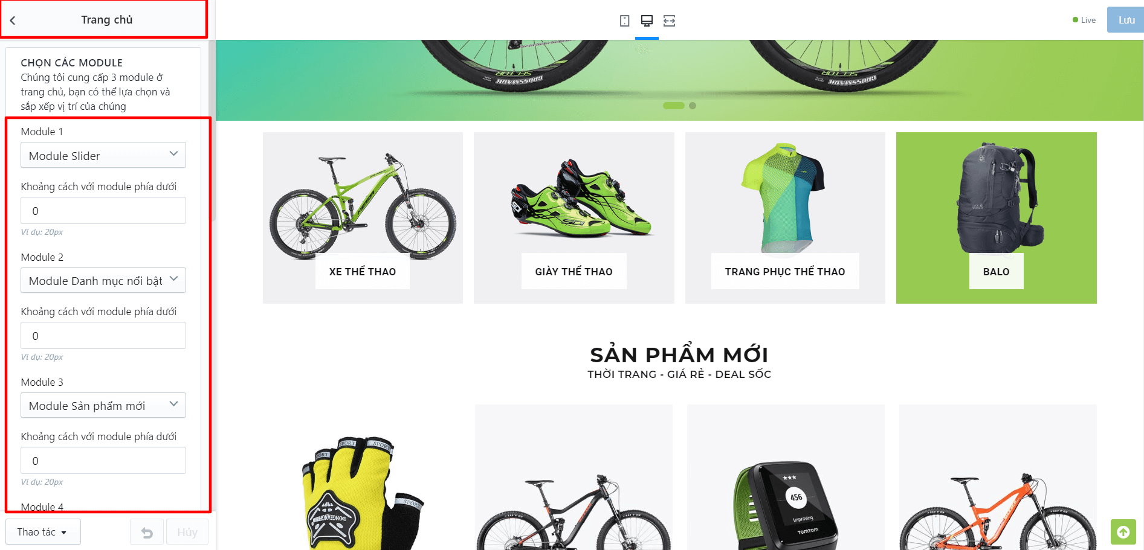Open the Thao tác actions menu
1144x550 pixels.
[x=43, y=532]
